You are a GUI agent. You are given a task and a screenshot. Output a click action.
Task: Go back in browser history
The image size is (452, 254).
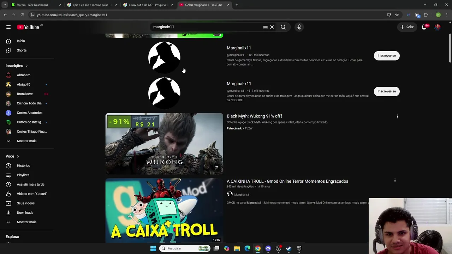5,15
